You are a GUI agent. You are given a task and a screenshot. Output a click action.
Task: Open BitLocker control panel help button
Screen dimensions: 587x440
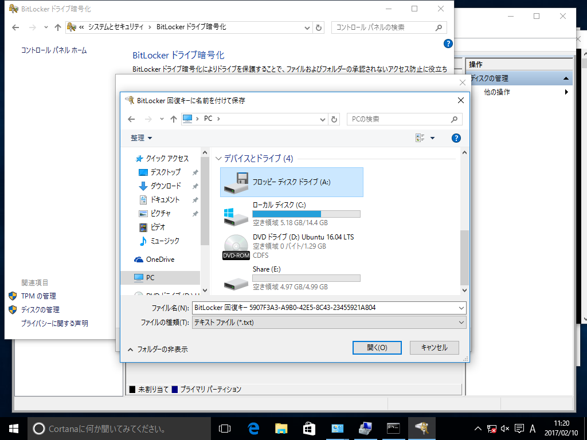coord(448,44)
